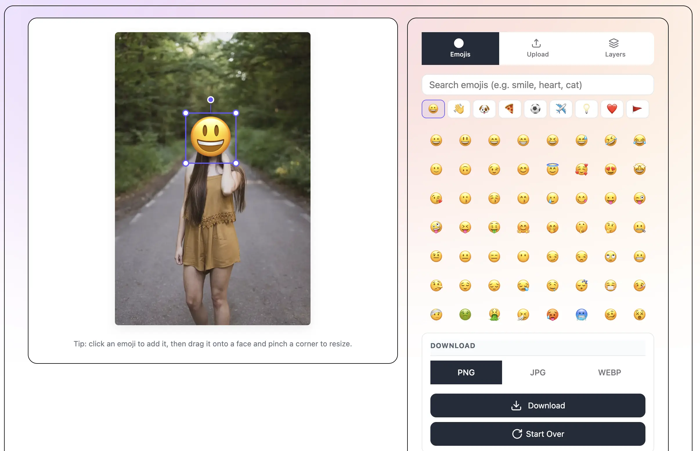700x451 pixels.
Task: Open the red heart symbols category
Action: (x=612, y=109)
